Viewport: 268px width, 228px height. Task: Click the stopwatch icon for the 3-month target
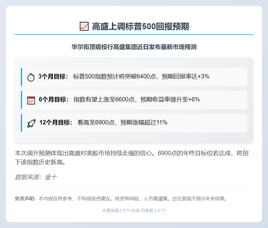(31, 77)
